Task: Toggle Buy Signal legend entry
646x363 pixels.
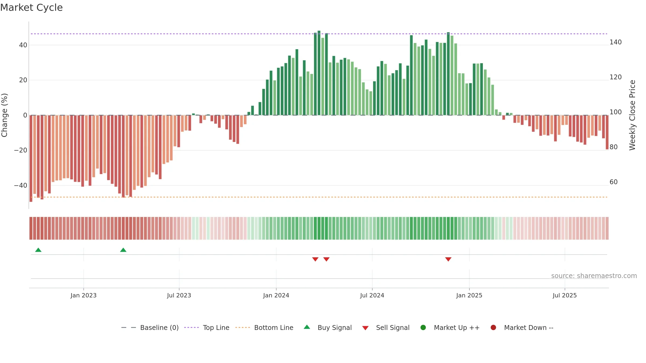Action: tap(328, 328)
